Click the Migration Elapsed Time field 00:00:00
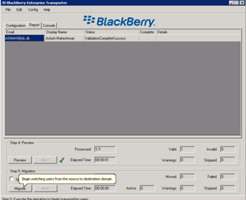Image resolution: width=246 pixels, height=200 pixels. point(105,188)
